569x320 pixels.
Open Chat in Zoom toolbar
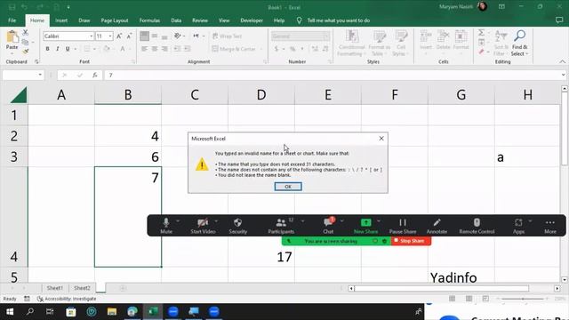click(328, 226)
